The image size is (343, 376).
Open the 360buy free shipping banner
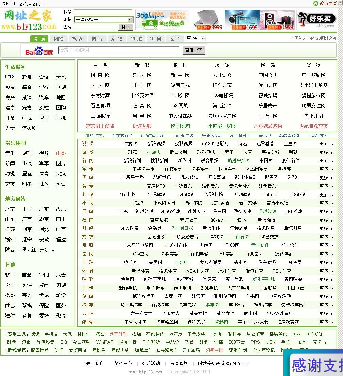pos(163,20)
